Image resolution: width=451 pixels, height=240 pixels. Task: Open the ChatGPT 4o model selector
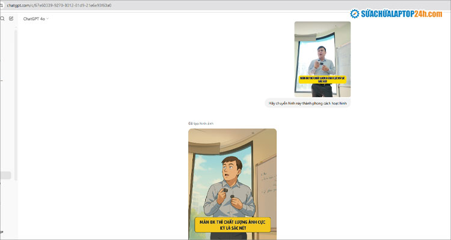pyautogui.click(x=35, y=19)
